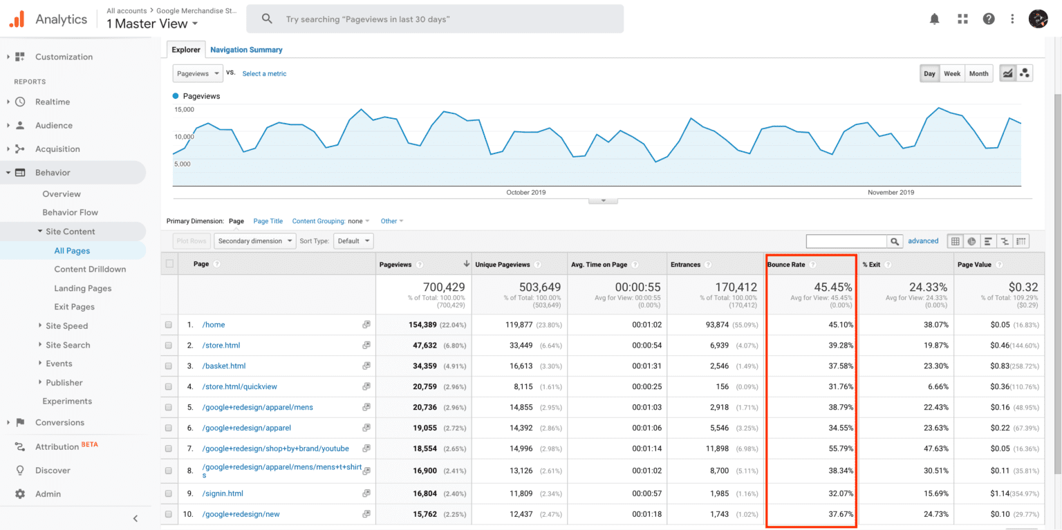Open the Google apps grid icon
Image resolution: width=1062 pixels, height=530 pixels.
tap(962, 19)
